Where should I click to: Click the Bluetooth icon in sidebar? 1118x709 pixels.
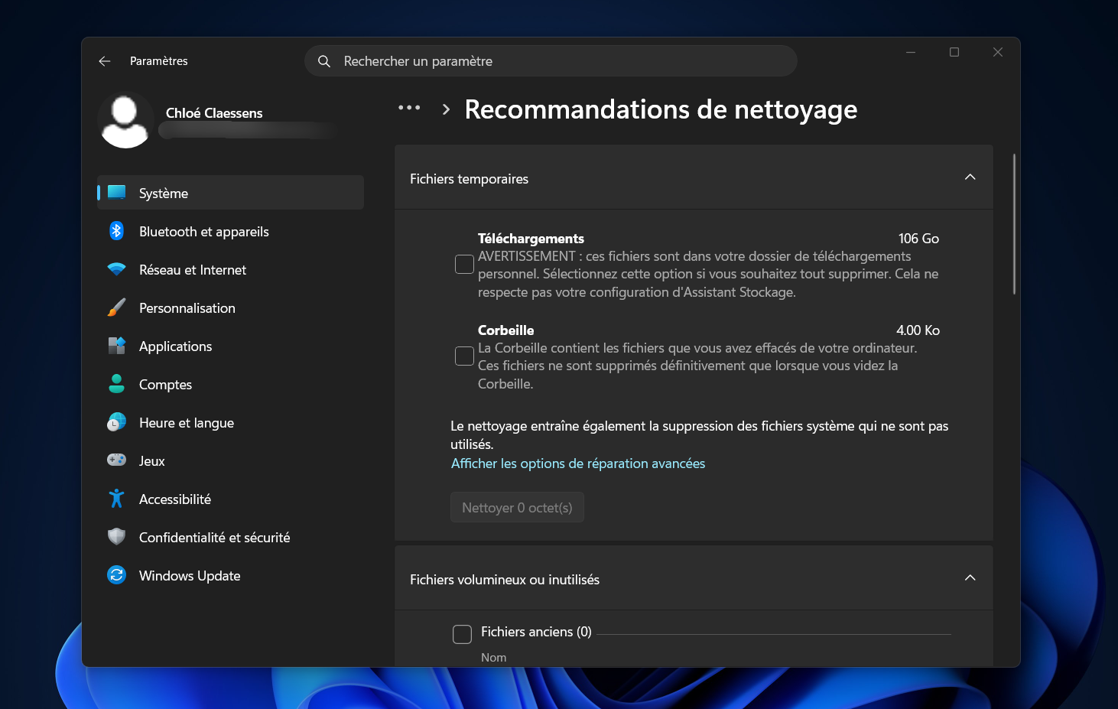[117, 231]
